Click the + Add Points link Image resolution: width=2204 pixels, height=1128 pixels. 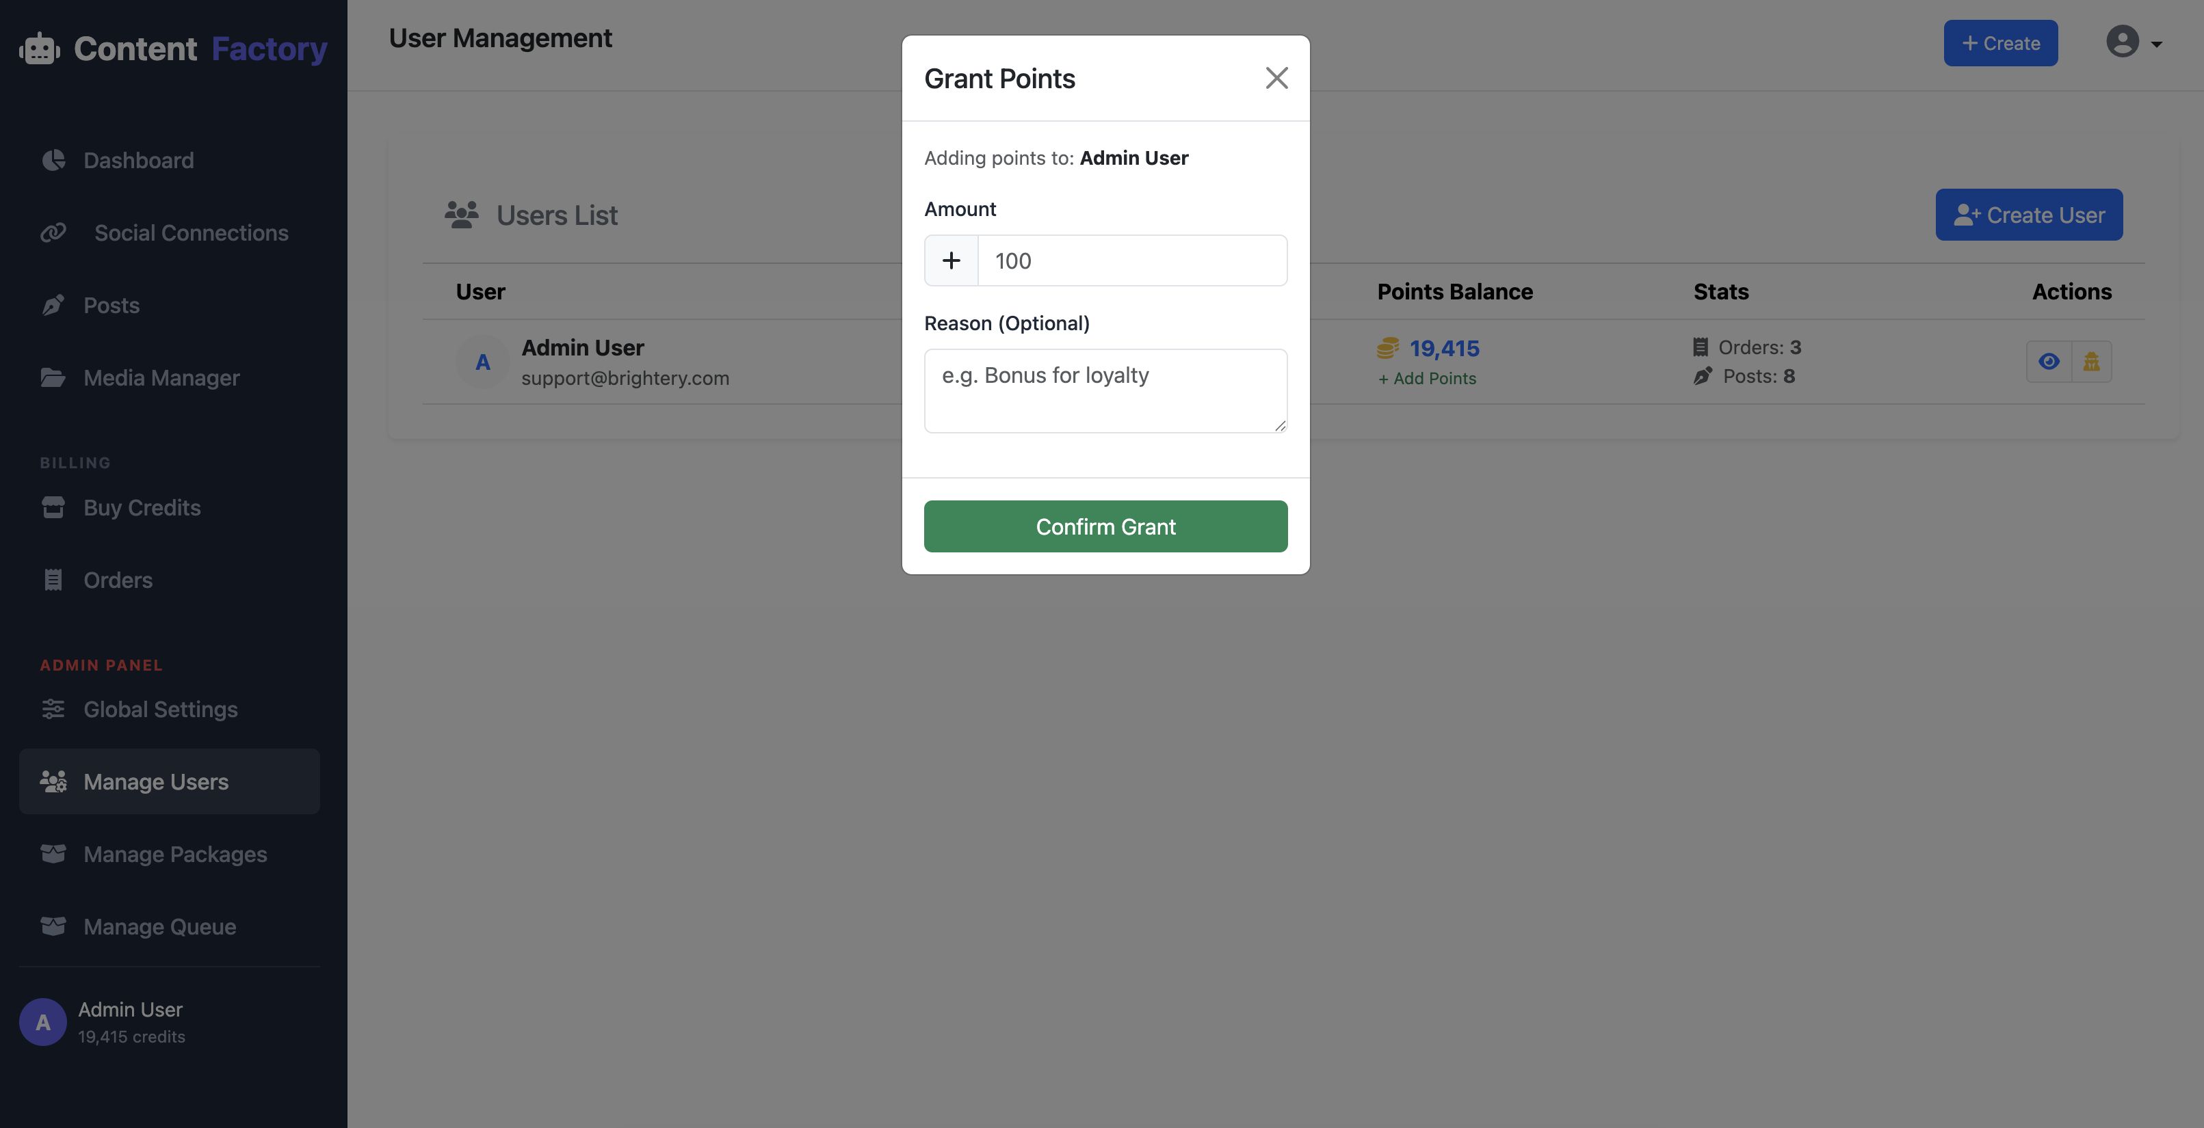tap(1427, 379)
